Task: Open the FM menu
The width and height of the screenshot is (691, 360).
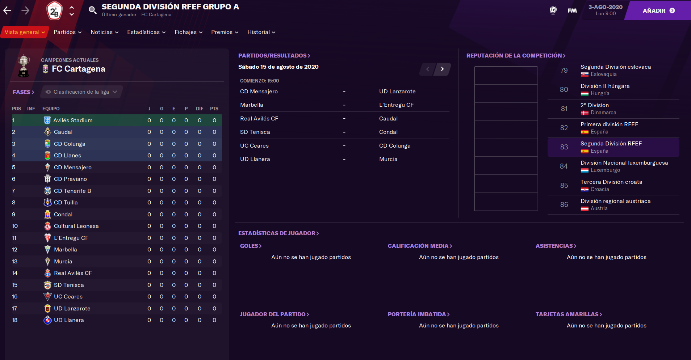Action: point(572,10)
